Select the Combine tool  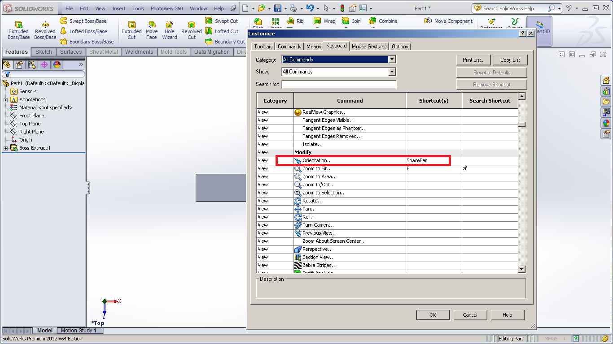[x=383, y=21]
